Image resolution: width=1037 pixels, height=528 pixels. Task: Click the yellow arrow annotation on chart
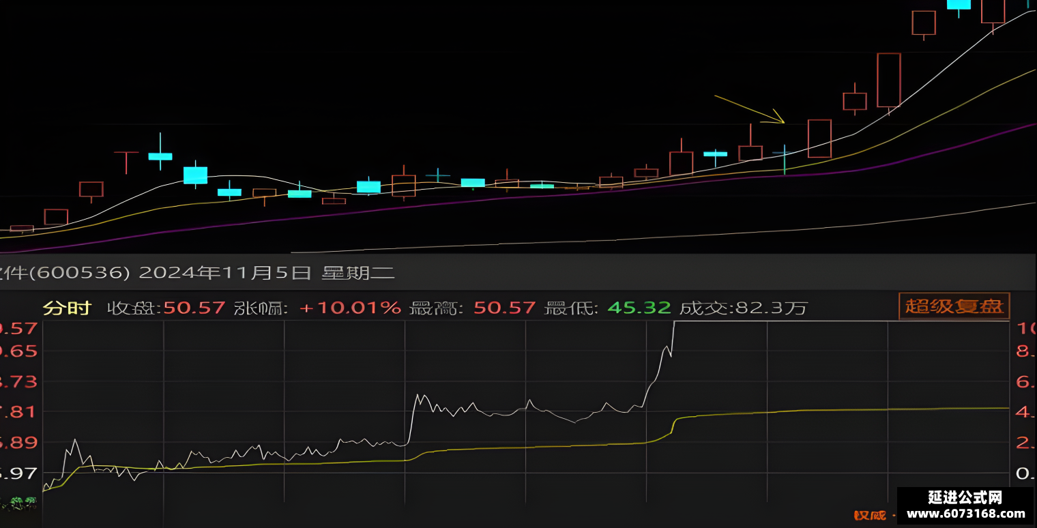click(750, 109)
